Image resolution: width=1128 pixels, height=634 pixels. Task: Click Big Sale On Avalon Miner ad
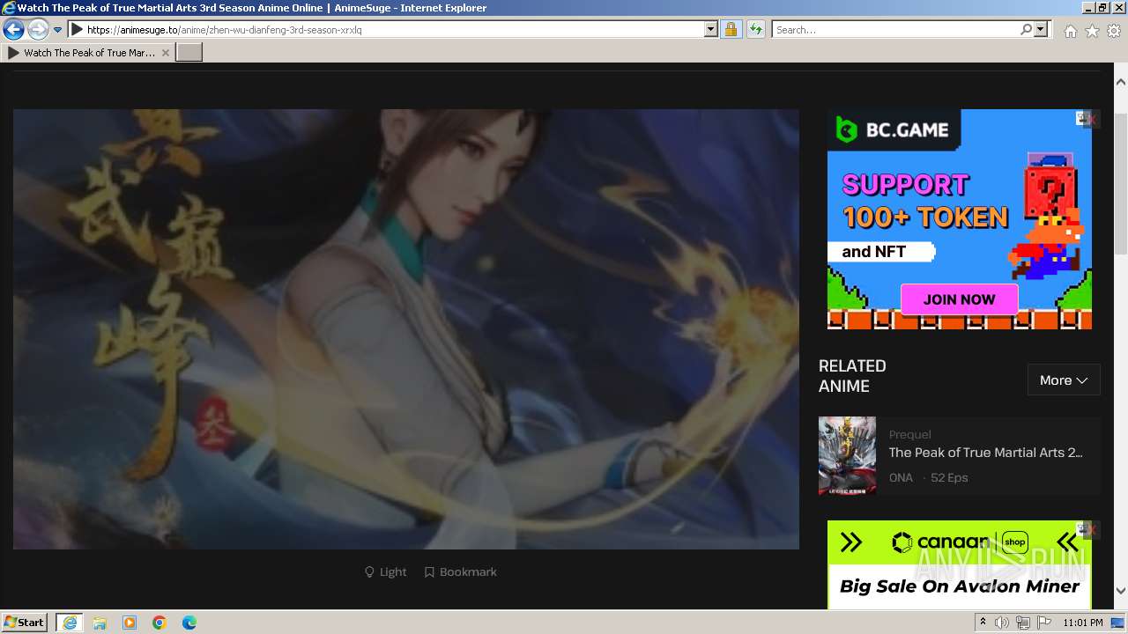point(959,586)
